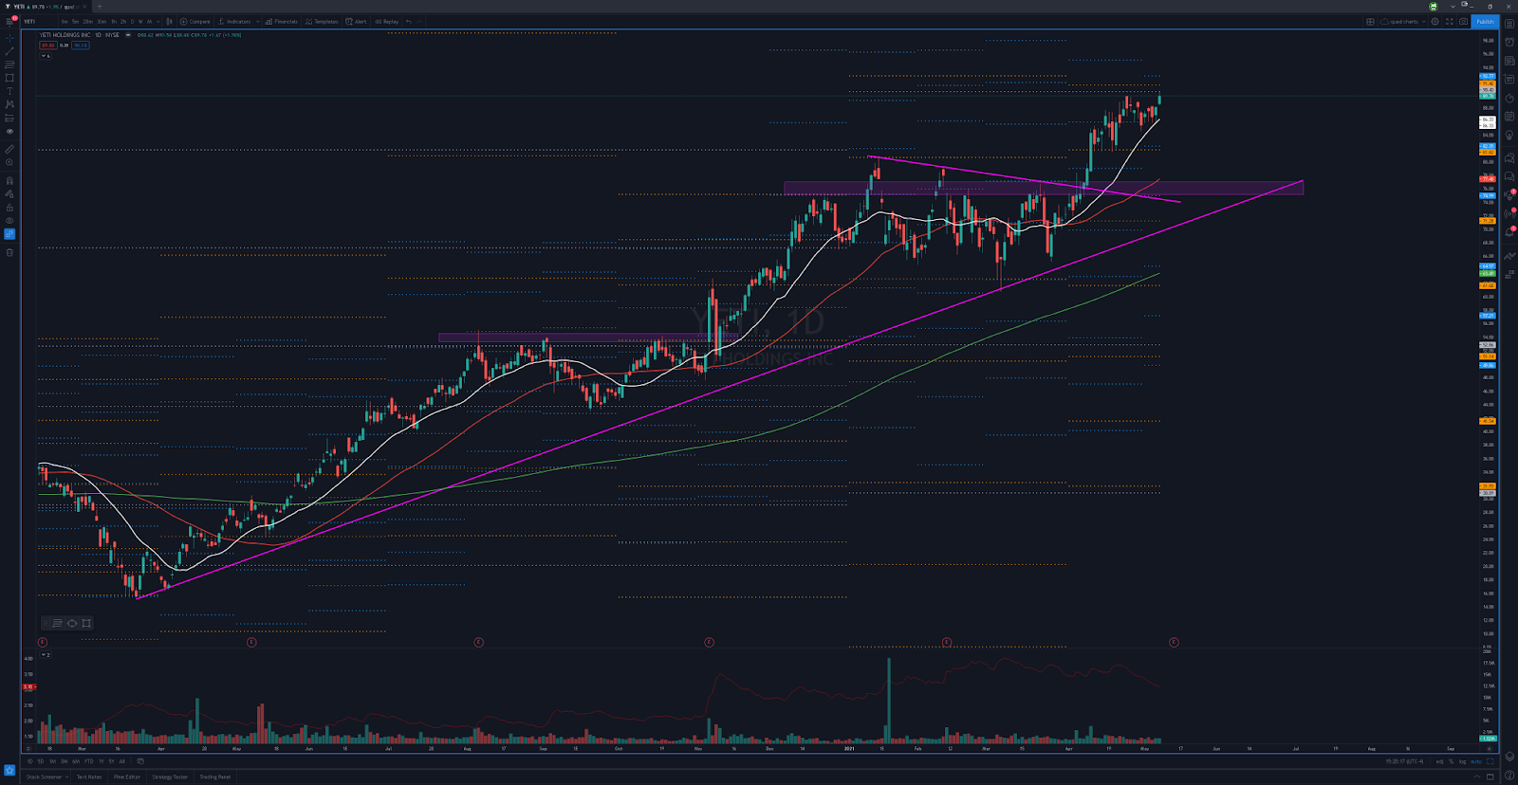The image size is (1518, 785).
Task: Switch to the Strategy Tester tab
Action: [x=170, y=777]
